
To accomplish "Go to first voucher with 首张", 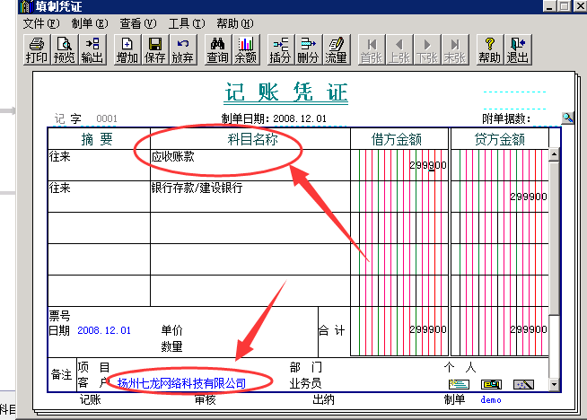I will click(x=372, y=49).
